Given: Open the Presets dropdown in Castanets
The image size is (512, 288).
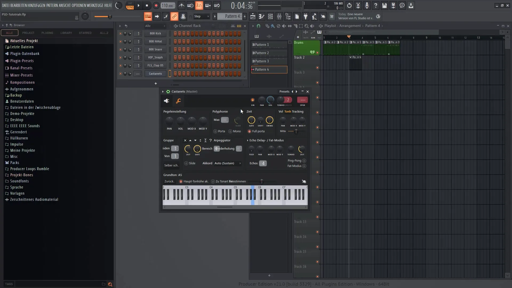Looking at the screenshot, I should (x=284, y=91).
